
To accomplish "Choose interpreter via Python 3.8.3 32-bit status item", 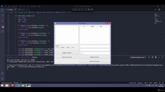I will pos(6,83).
